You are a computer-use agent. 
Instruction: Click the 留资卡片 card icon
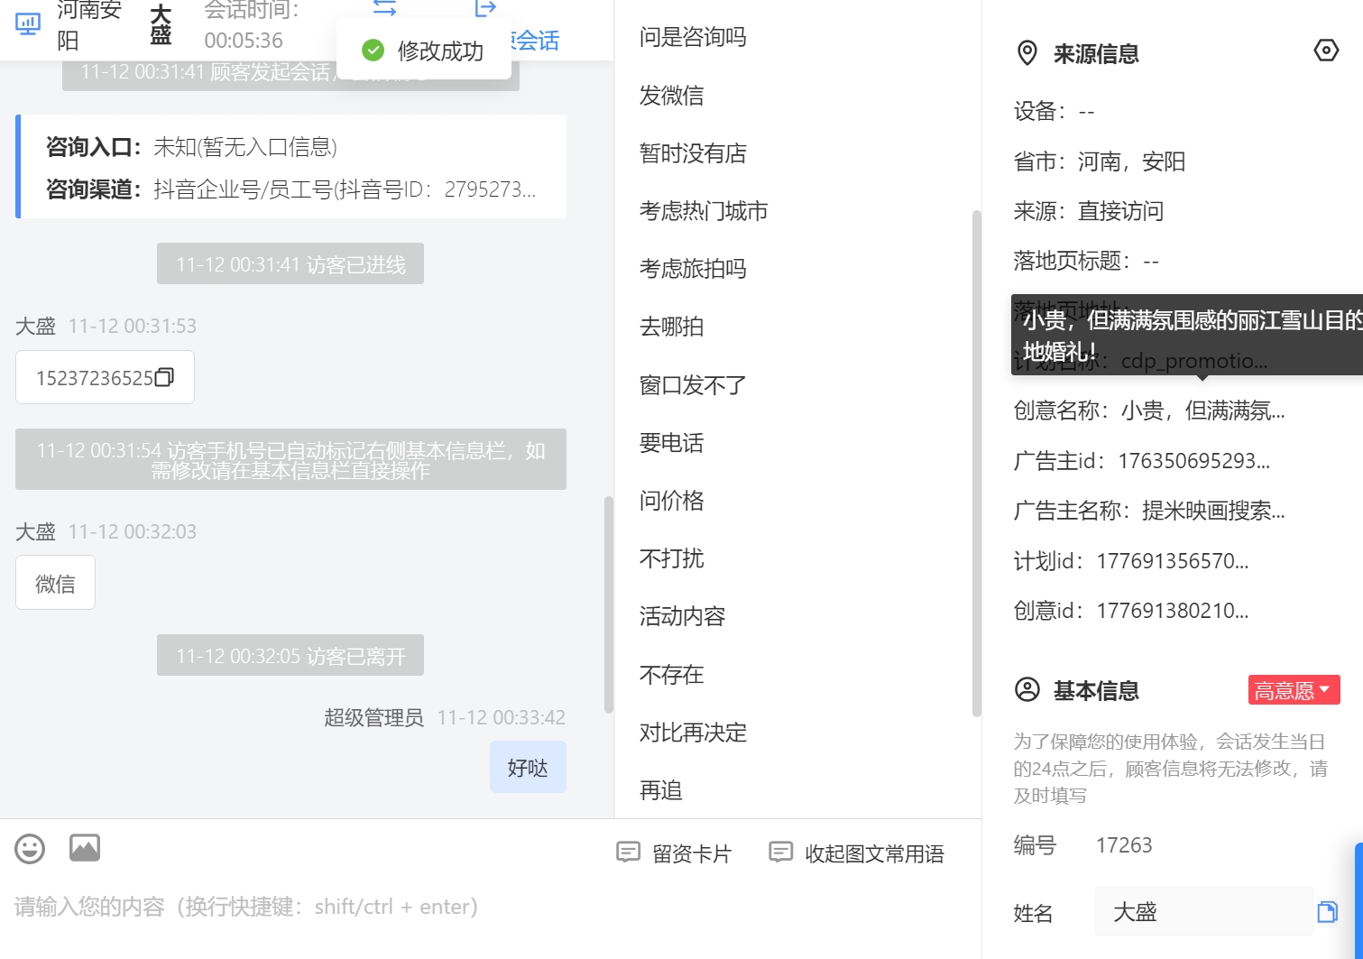click(628, 852)
